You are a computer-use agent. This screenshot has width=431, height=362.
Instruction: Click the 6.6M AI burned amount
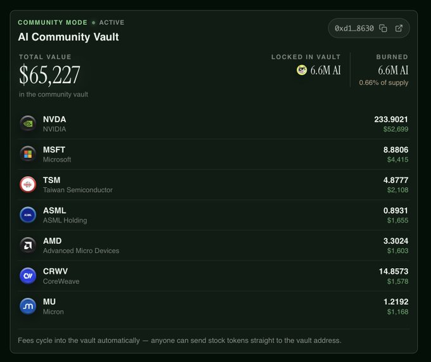pos(393,70)
